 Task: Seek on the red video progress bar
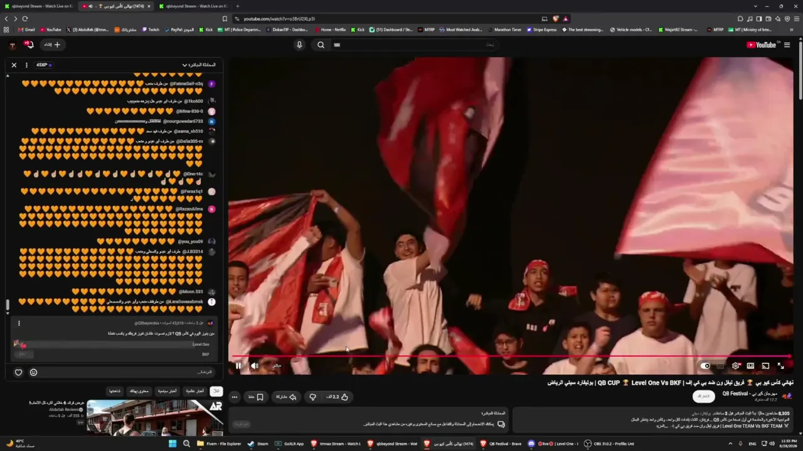[509, 356]
